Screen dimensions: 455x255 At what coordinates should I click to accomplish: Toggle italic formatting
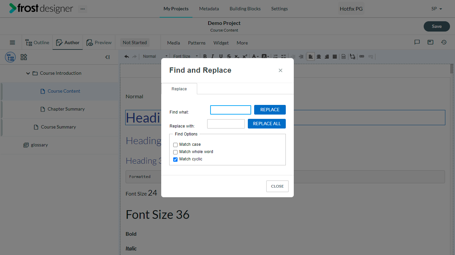click(213, 56)
